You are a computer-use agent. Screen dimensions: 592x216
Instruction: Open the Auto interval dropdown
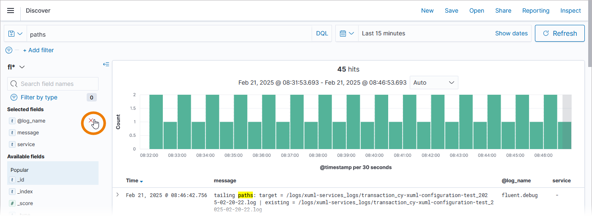434,83
